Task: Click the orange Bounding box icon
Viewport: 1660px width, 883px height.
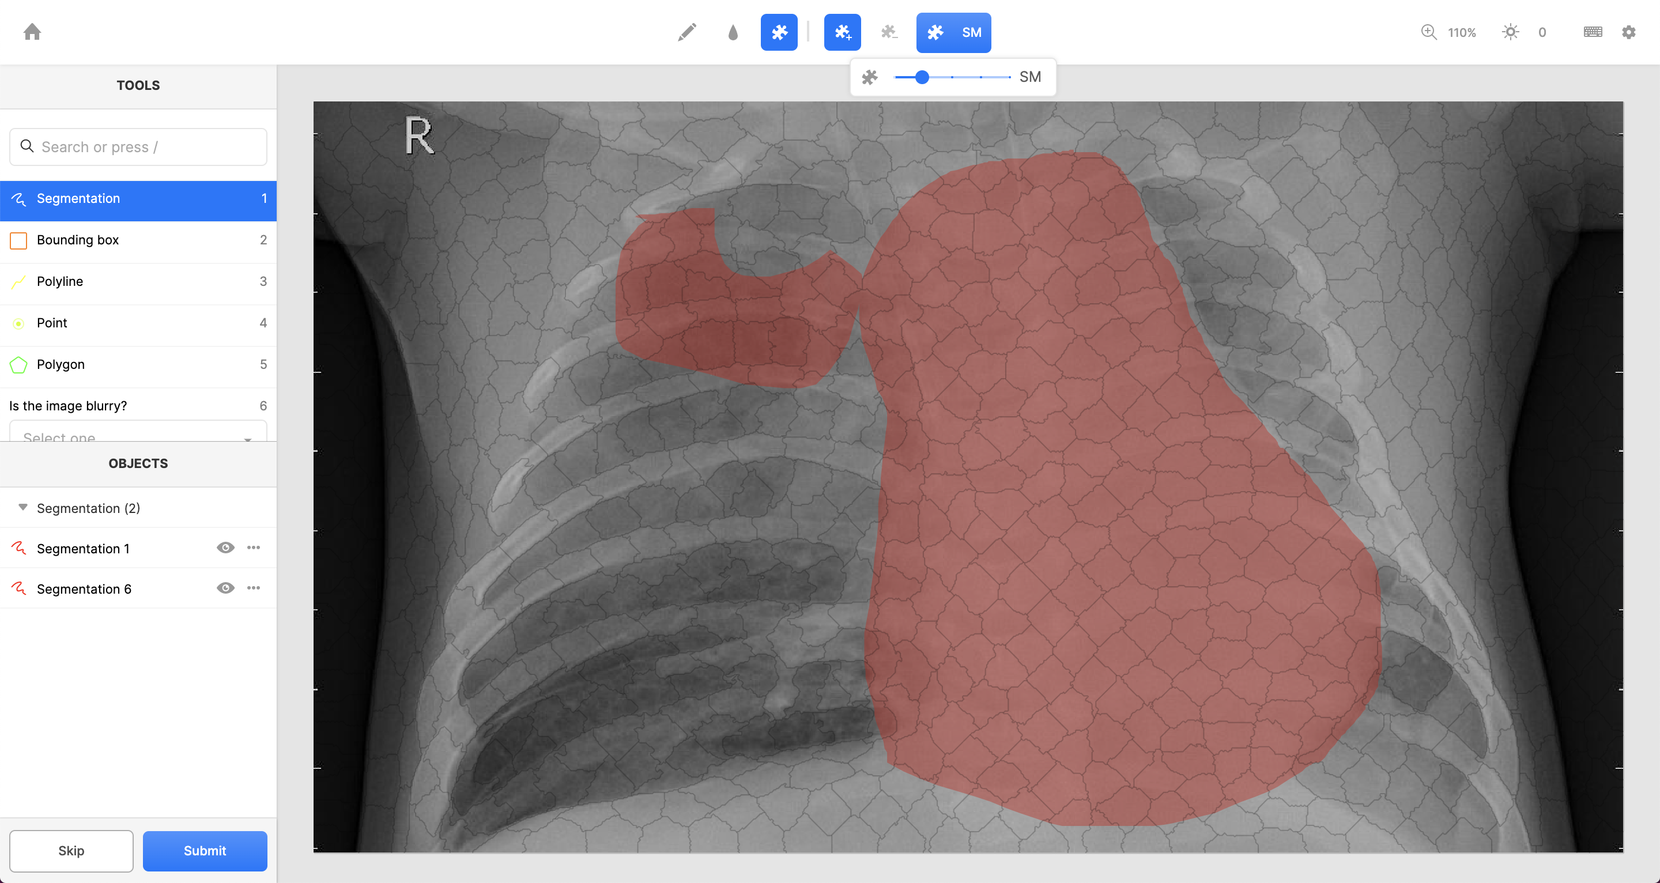Action: 18,241
